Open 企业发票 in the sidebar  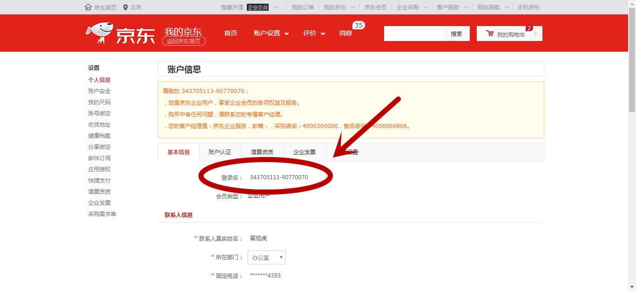(99, 203)
